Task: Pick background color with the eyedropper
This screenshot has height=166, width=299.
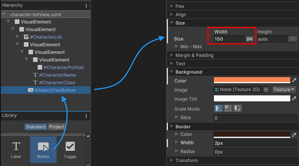Action: click(x=294, y=80)
